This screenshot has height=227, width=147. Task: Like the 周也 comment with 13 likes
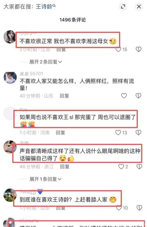(118, 133)
